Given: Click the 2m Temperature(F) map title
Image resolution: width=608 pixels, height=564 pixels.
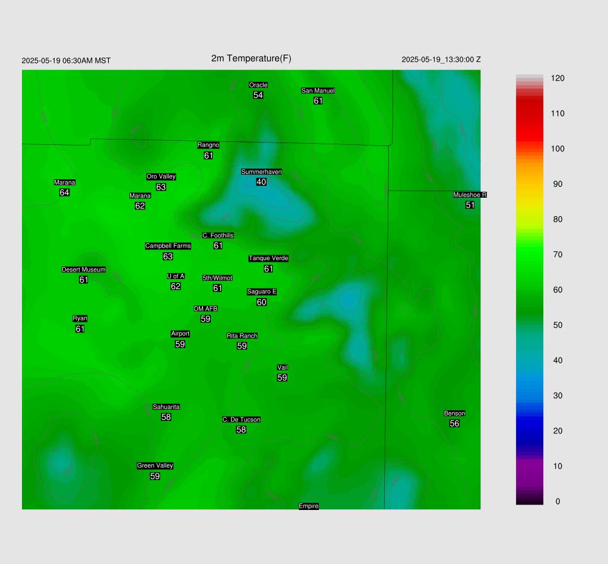Looking at the screenshot, I should click(251, 59).
